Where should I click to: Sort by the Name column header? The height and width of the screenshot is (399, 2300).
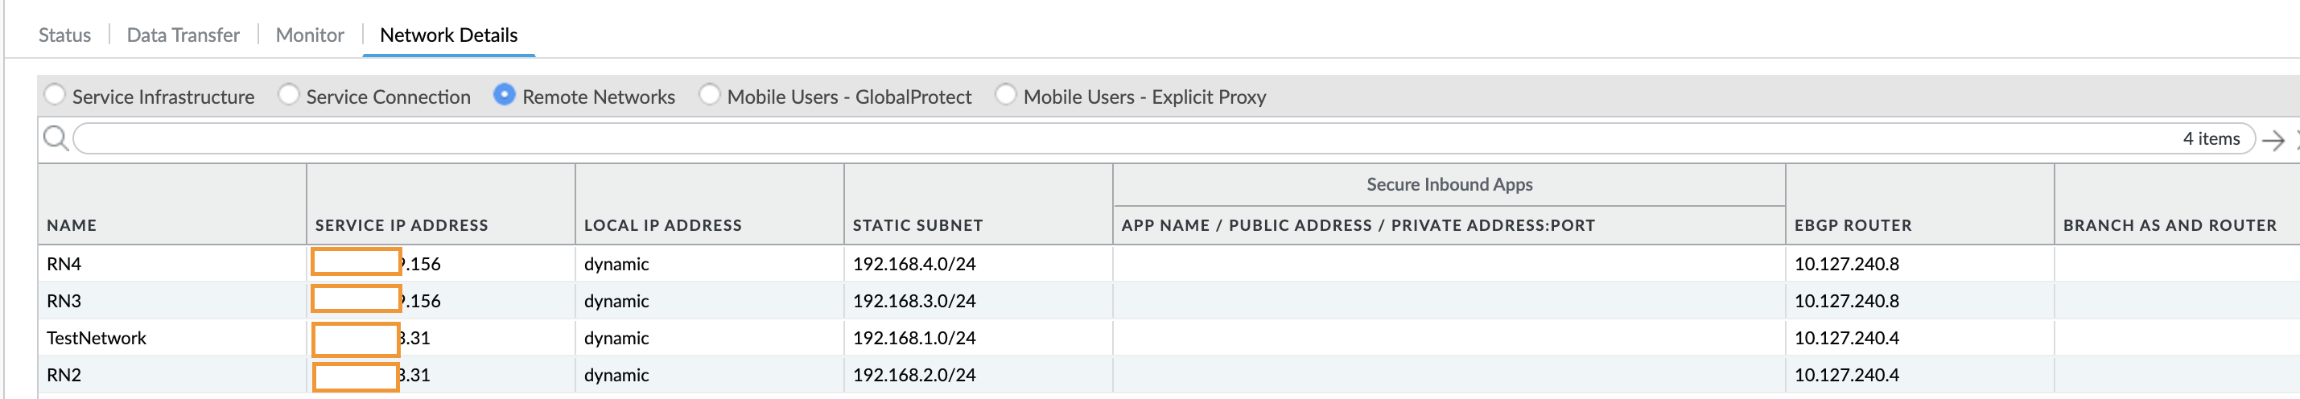pos(72,226)
